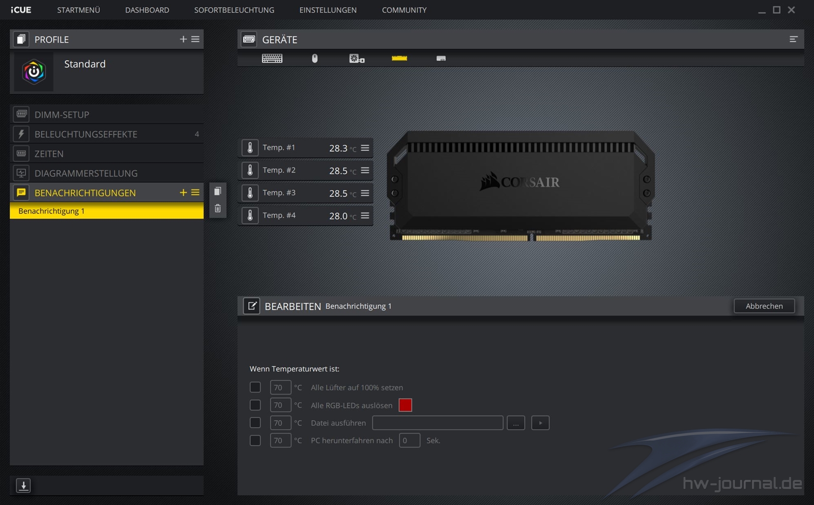Add a new profile with plus icon
This screenshot has width=814, height=505.
183,39
